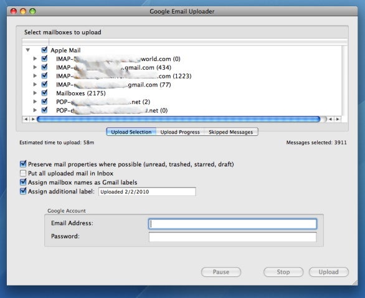Viewport: 365px width, 298px height.
Task: Click the Messages selected: 3911 text
Action: 316,143
